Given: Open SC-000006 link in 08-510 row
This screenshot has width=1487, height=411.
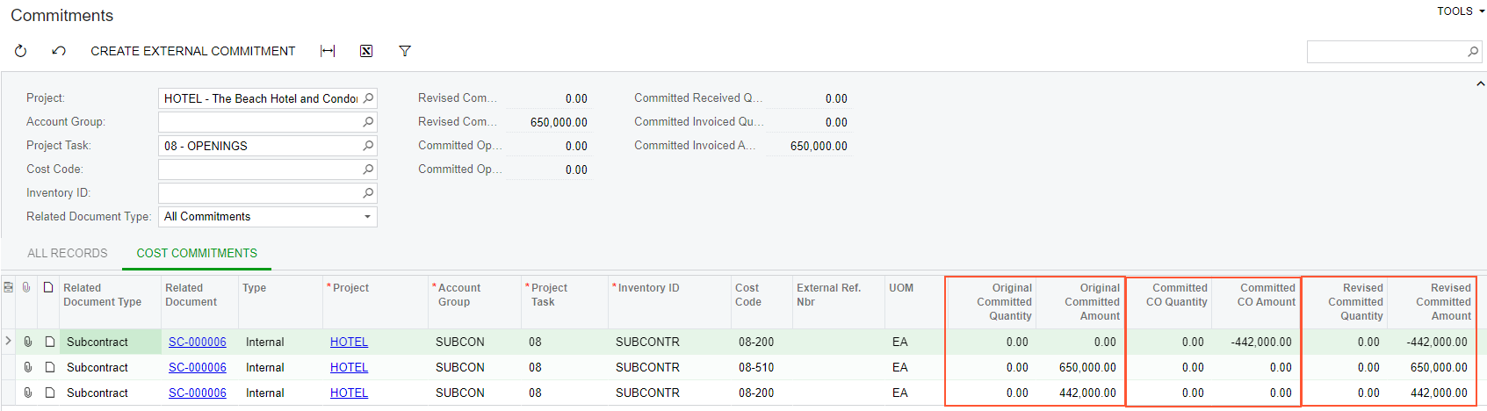Looking at the screenshot, I should [198, 367].
